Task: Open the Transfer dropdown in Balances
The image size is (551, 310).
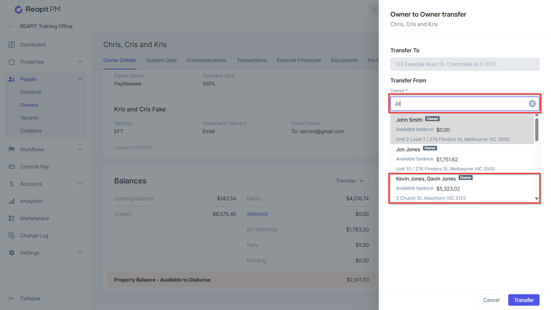Action: click(x=350, y=181)
